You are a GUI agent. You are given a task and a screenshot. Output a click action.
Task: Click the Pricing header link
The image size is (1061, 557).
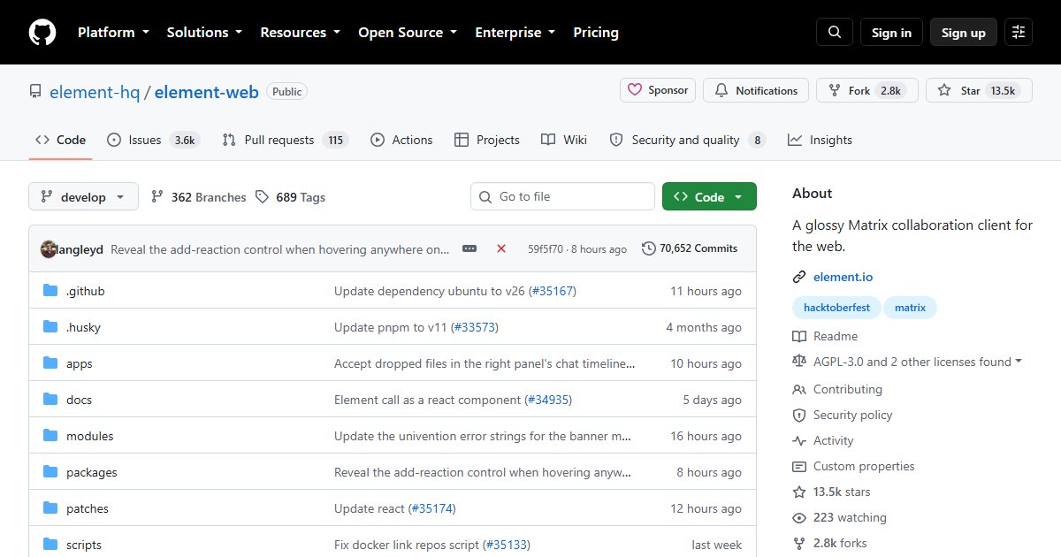tap(596, 33)
